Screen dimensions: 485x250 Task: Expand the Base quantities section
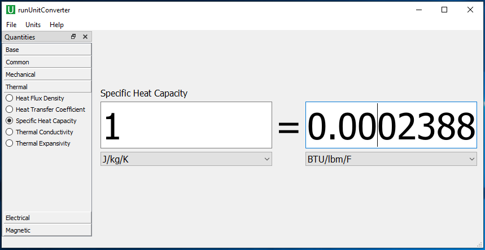(47, 50)
